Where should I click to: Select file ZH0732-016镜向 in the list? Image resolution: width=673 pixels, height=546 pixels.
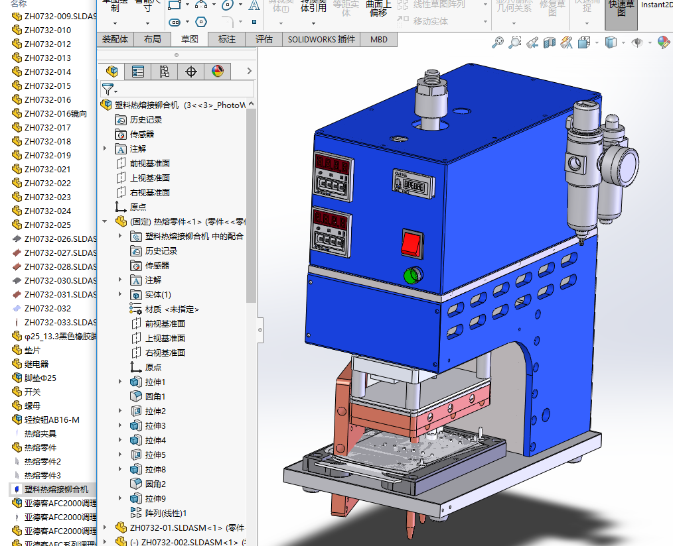pyautogui.click(x=55, y=113)
